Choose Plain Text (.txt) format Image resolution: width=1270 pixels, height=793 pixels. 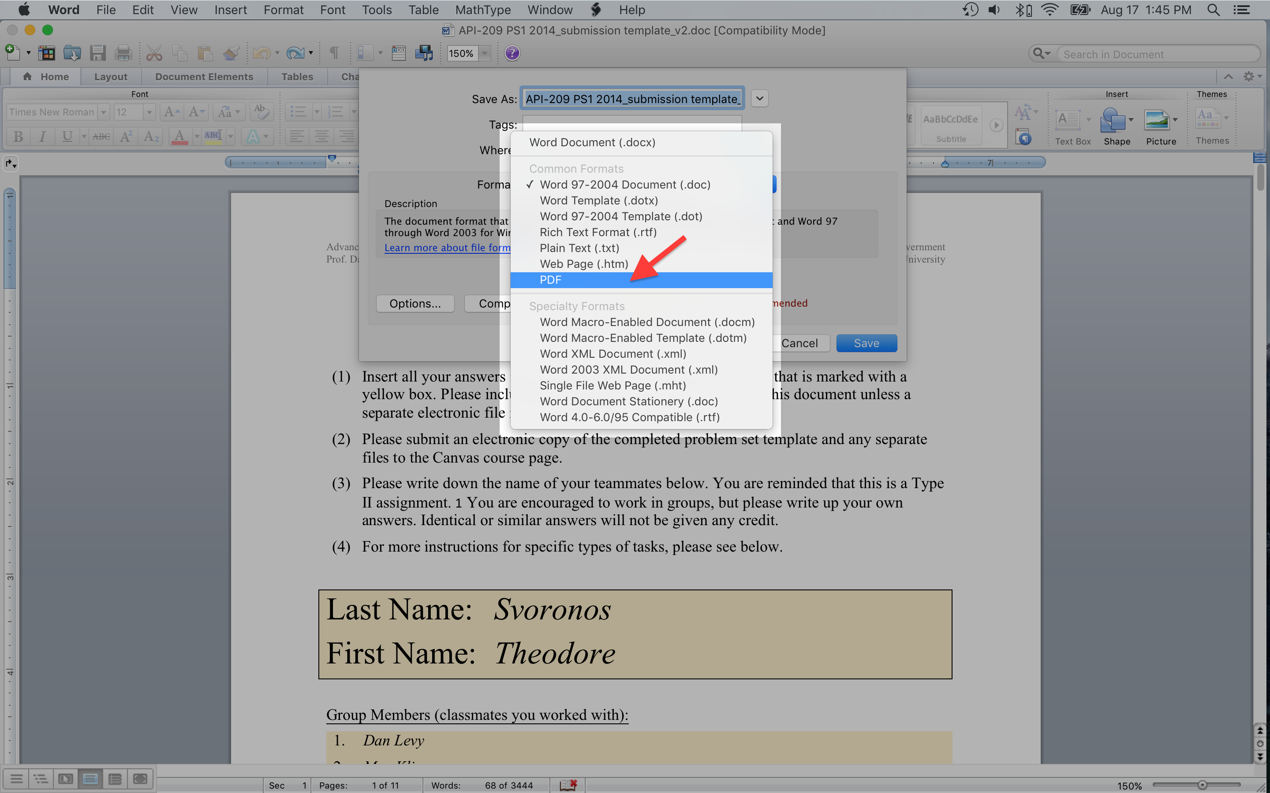click(x=641, y=248)
